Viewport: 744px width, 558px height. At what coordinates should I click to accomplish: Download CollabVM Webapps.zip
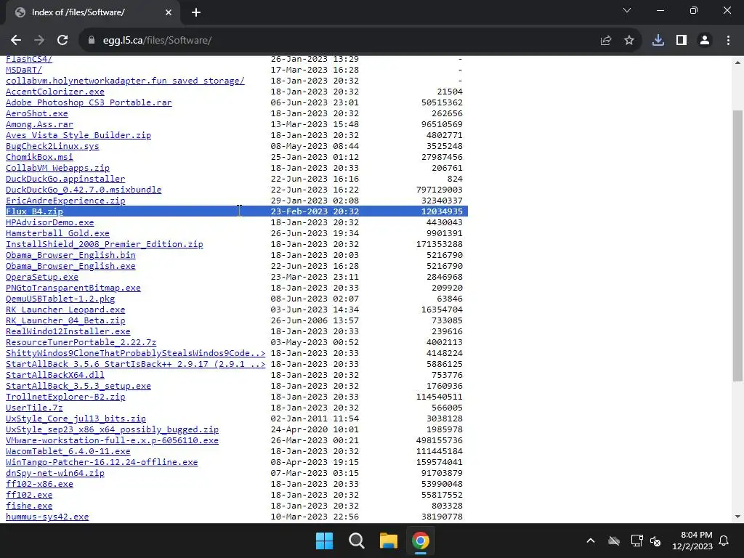pos(57,168)
